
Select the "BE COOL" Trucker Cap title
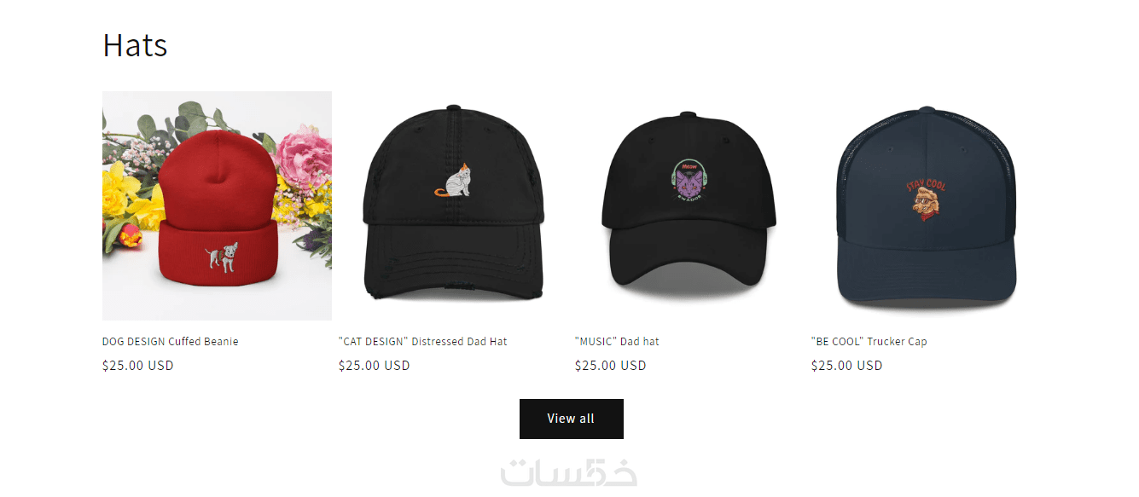pyautogui.click(x=869, y=341)
